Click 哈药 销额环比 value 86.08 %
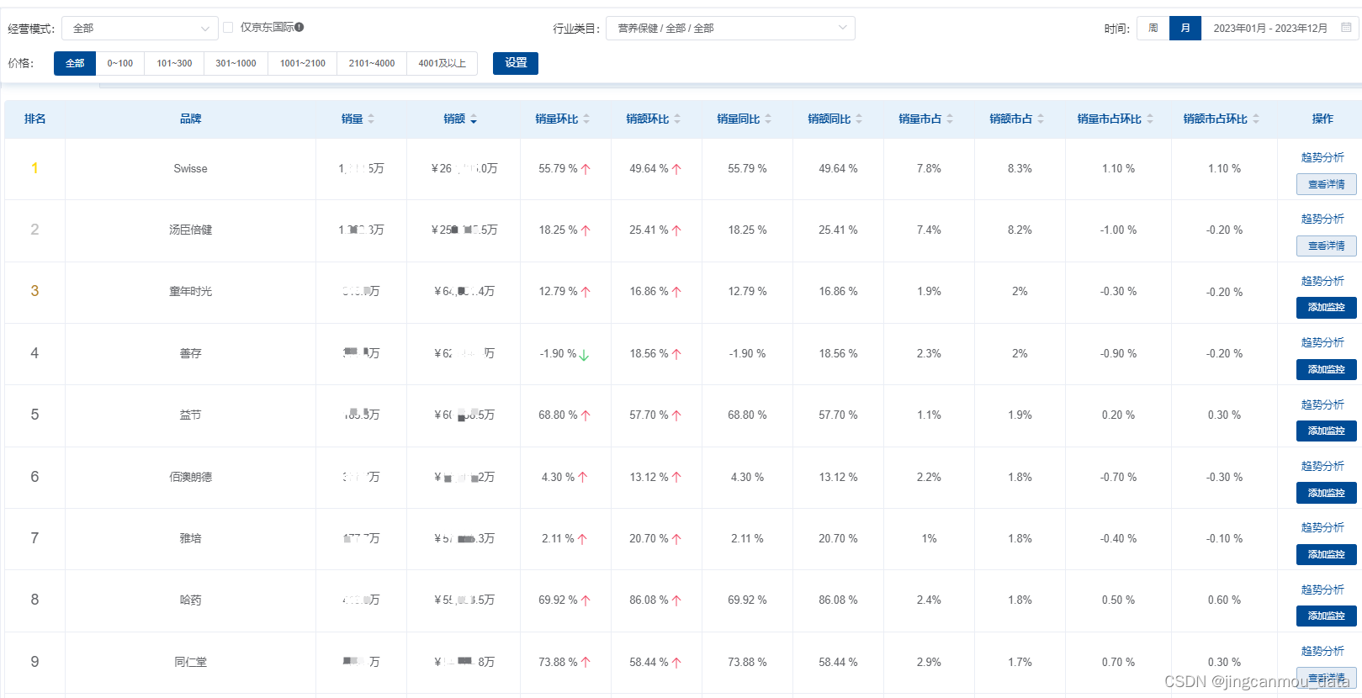The width and height of the screenshot is (1362, 698). (649, 600)
